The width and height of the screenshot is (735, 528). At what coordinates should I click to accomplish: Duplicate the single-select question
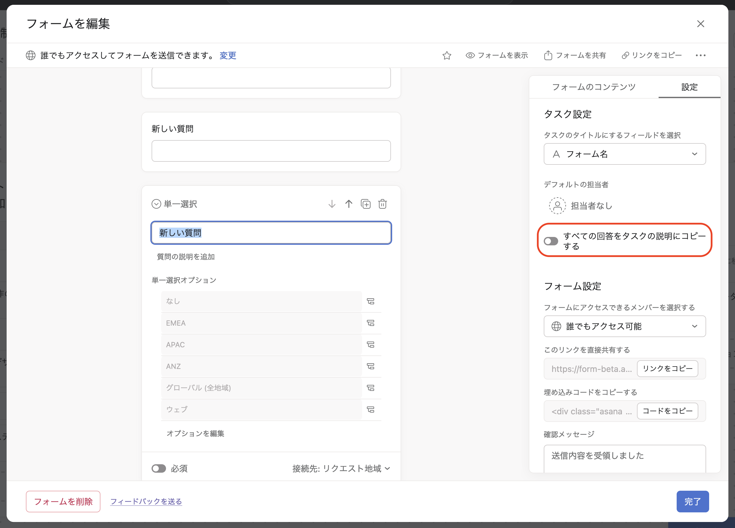point(366,204)
